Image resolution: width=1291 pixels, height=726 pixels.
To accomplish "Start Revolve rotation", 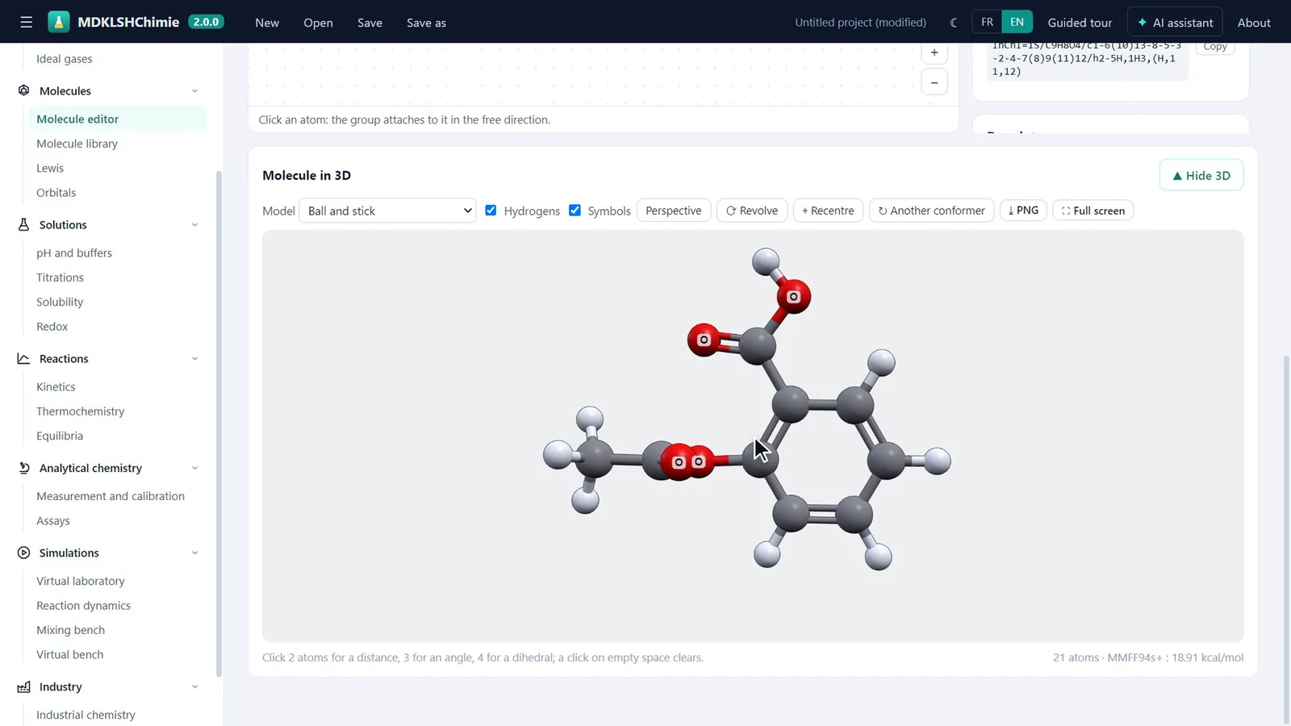I will coord(752,211).
